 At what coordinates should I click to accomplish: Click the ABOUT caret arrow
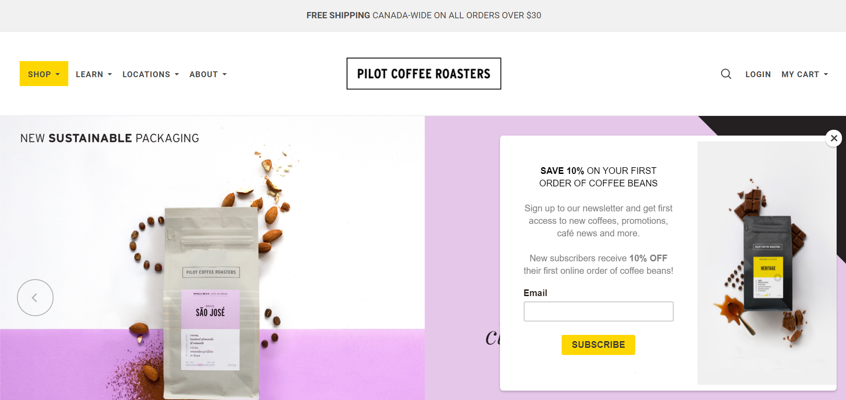(x=225, y=74)
